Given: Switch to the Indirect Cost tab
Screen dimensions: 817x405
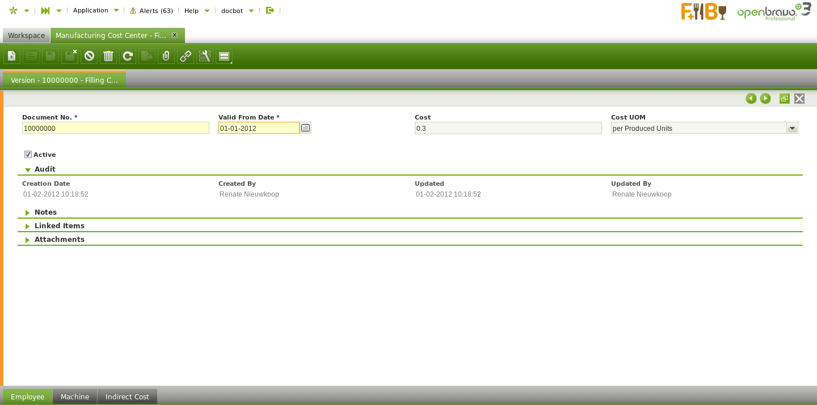Looking at the screenshot, I should point(127,397).
